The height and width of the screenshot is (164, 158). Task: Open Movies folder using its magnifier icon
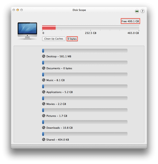(x=43, y=104)
